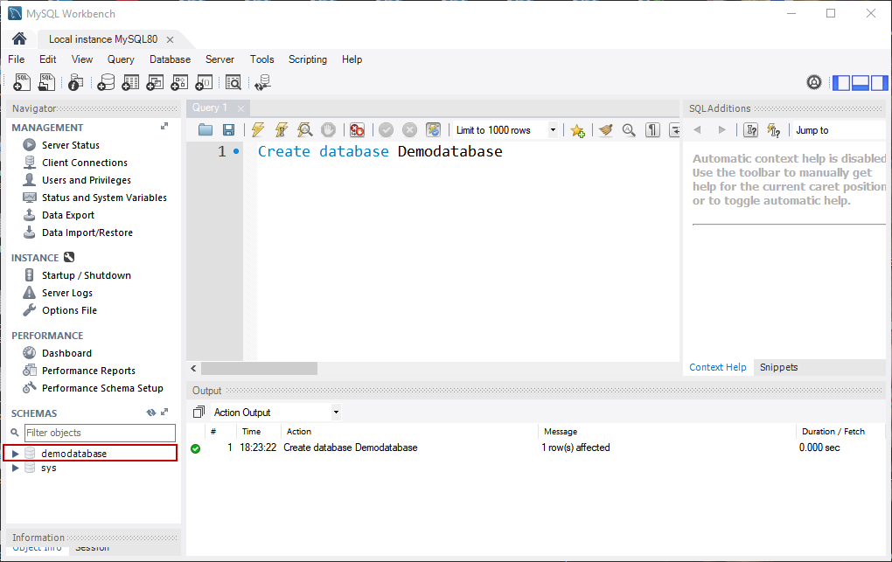The height and width of the screenshot is (562, 892).
Task: Open a SQL script file via folder icon
Action: point(206,130)
